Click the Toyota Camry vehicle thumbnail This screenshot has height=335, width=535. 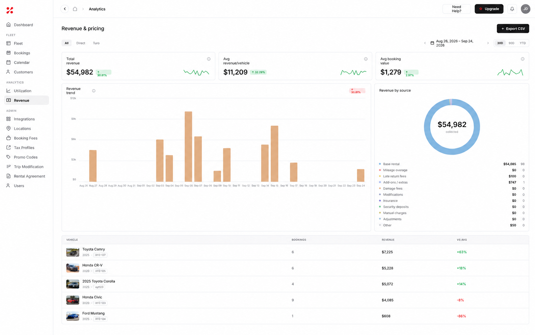pyautogui.click(x=73, y=252)
